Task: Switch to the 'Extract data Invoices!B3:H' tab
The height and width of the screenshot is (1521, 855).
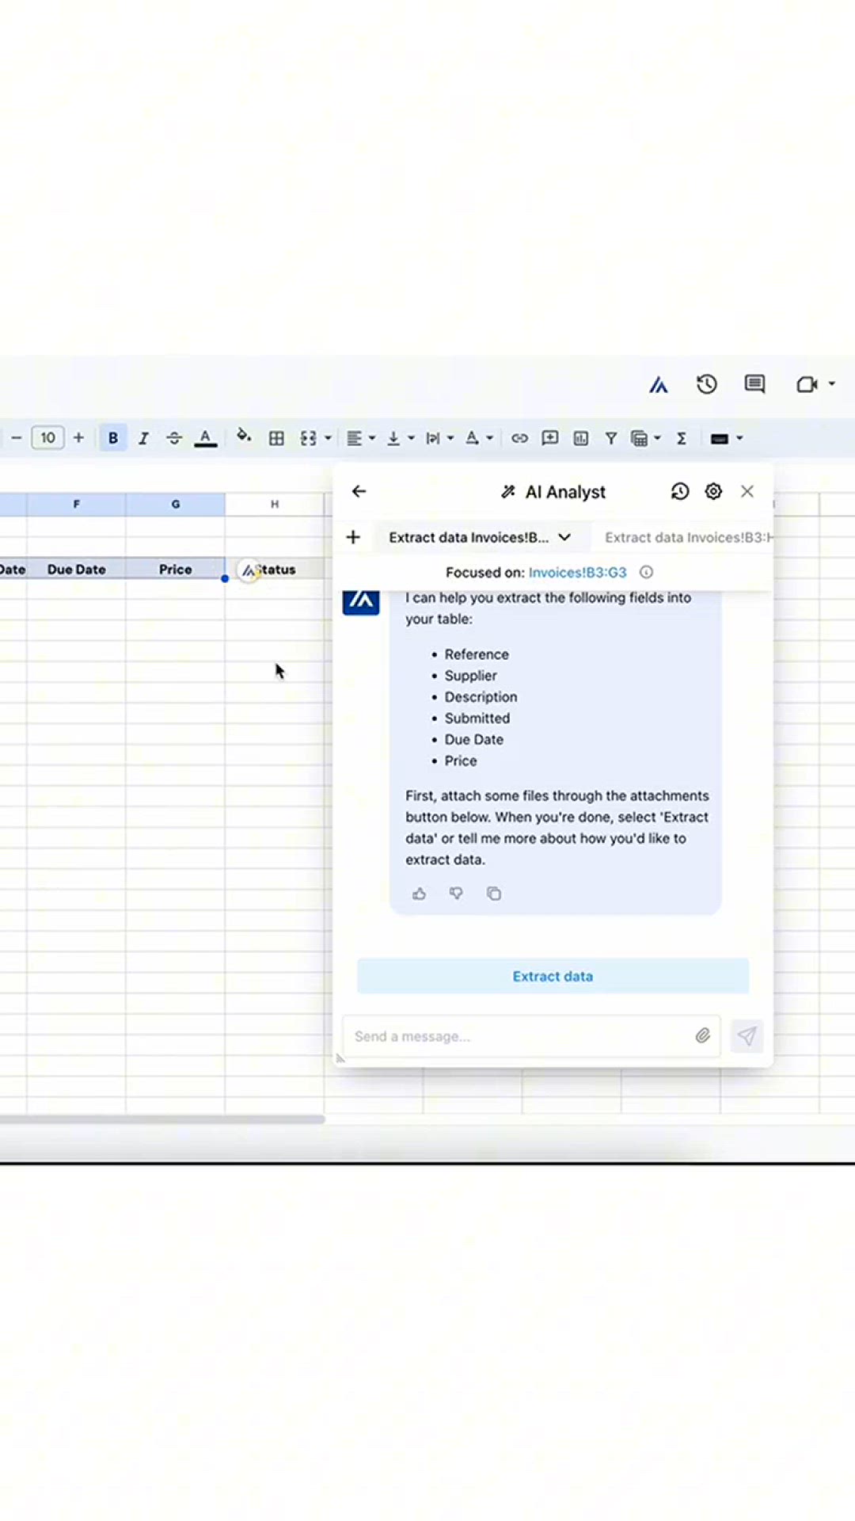Action: (x=687, y=537)
